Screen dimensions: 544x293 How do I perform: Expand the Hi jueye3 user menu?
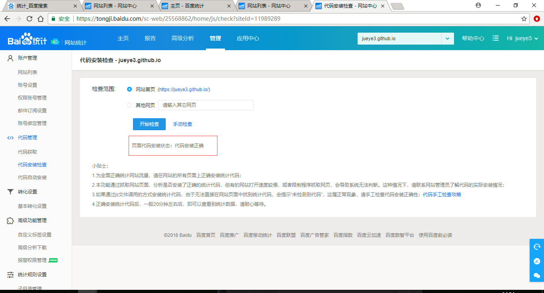click(522, 38)
